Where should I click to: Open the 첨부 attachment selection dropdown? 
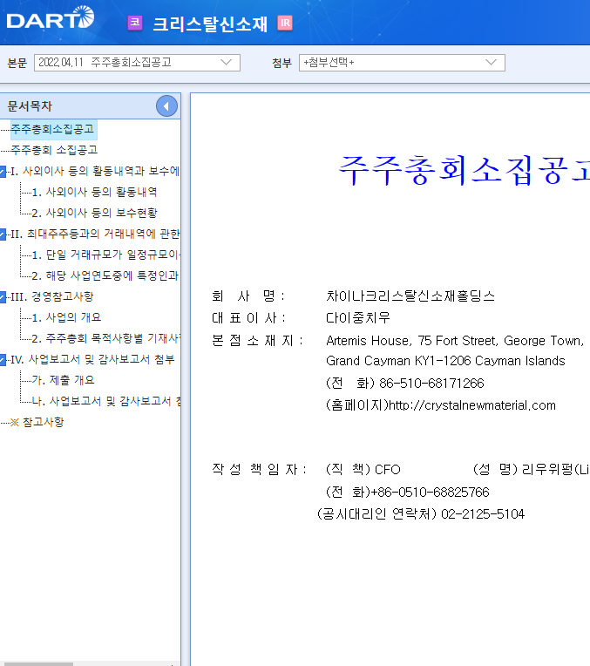click(402, 63)
